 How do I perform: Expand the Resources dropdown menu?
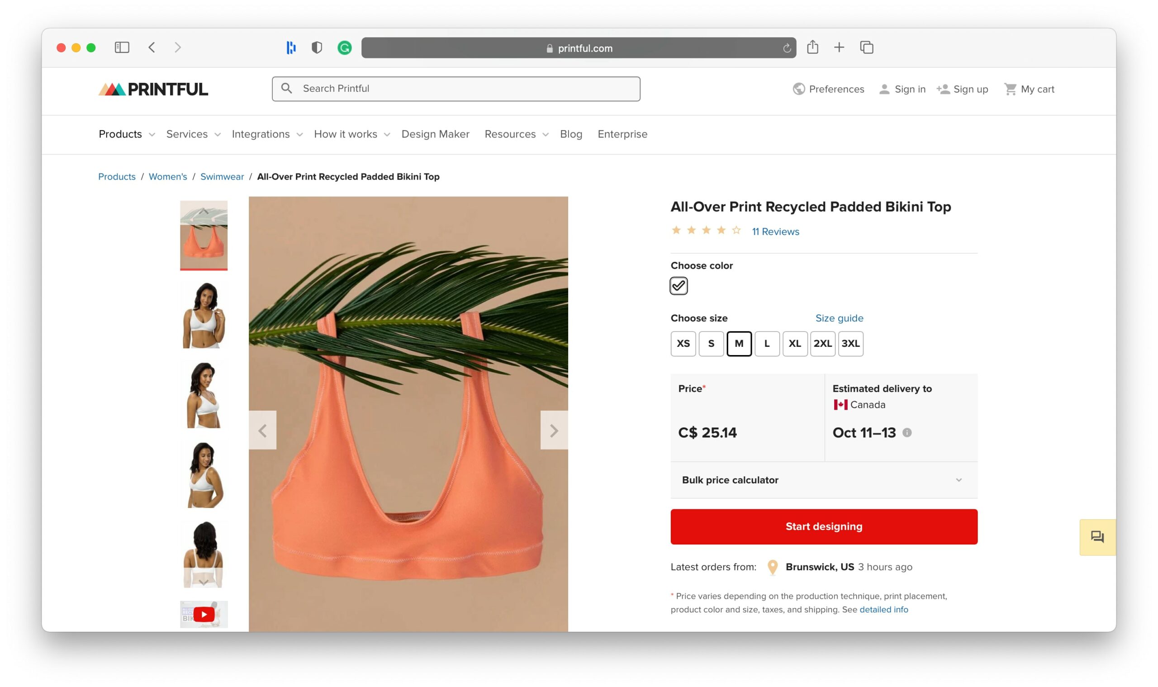pos(516,134)
